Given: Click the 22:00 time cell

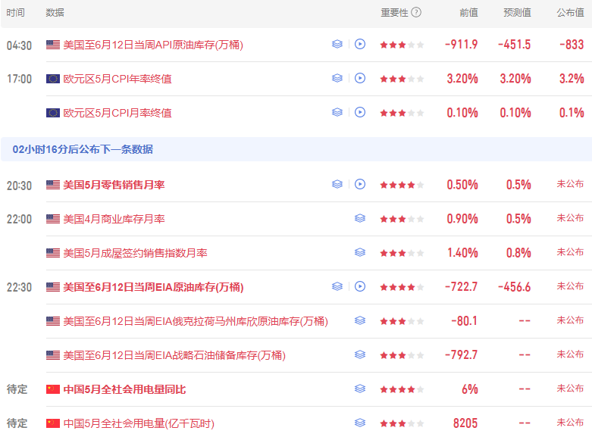Looking at the screenshot, I should (x=19, y=219).
